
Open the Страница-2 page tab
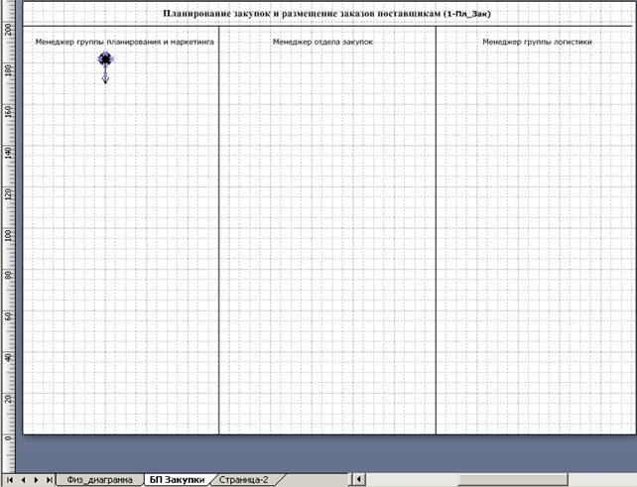[244, 480]
